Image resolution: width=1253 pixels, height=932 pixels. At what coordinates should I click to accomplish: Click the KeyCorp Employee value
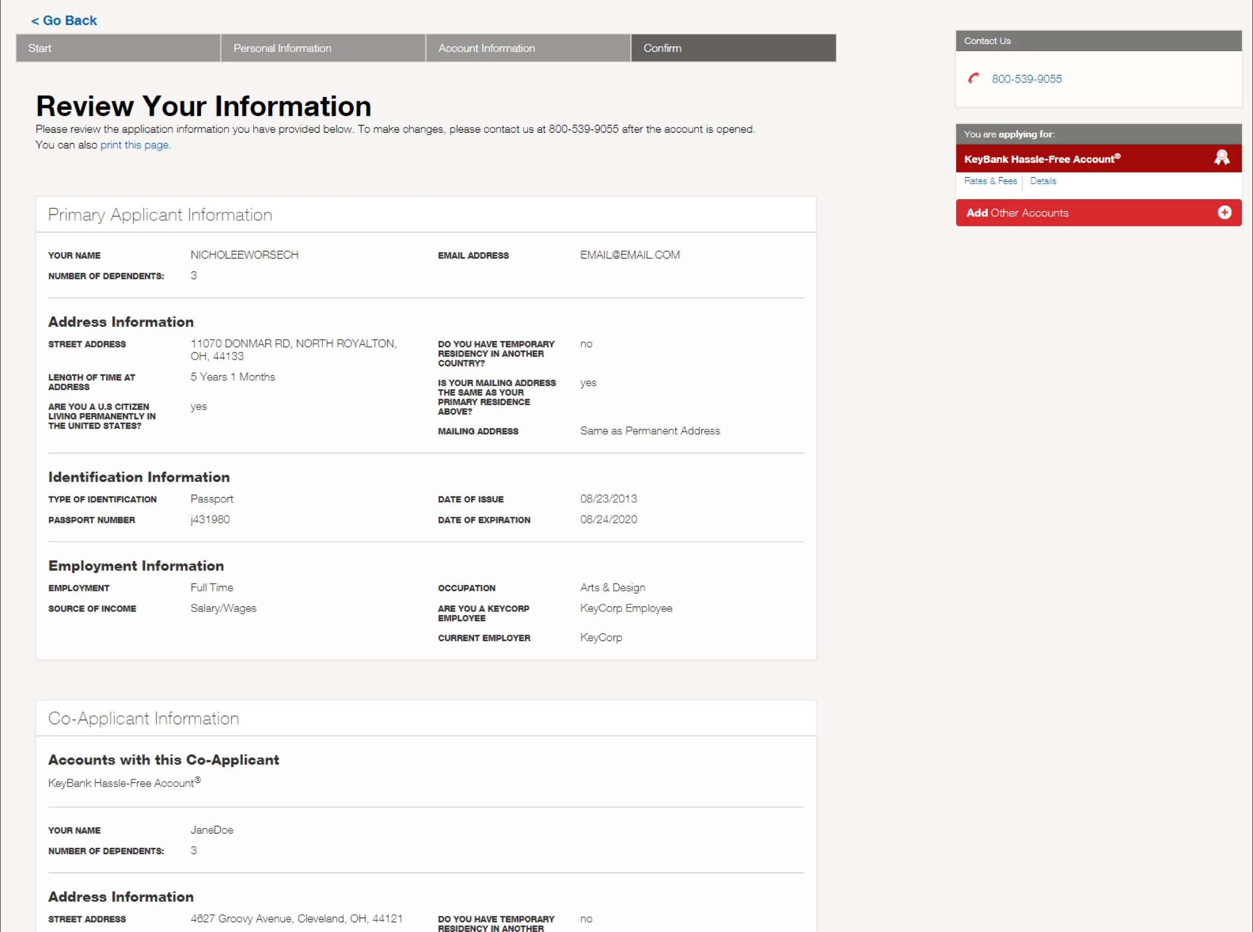pyautogui.click(x=626, y=608)
